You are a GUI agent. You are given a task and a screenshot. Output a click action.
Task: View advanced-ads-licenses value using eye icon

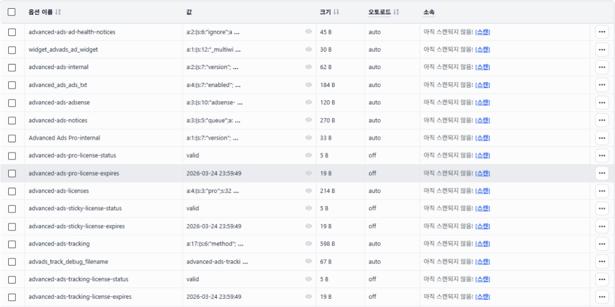(x=309, y=191)
